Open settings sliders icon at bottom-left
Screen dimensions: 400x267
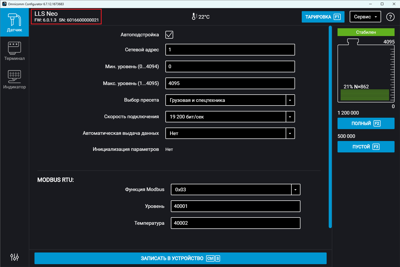pyautogui.click(x=15, y=257)
